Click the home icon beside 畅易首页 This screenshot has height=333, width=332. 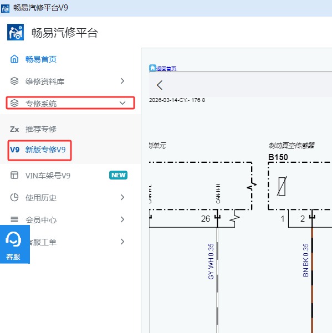click(x=14, y=59)
